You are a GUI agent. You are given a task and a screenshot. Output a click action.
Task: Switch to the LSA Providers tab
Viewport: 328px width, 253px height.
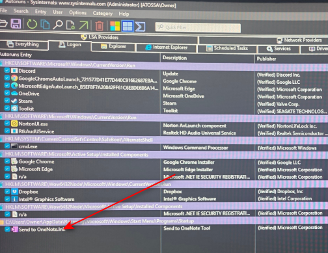100,37
